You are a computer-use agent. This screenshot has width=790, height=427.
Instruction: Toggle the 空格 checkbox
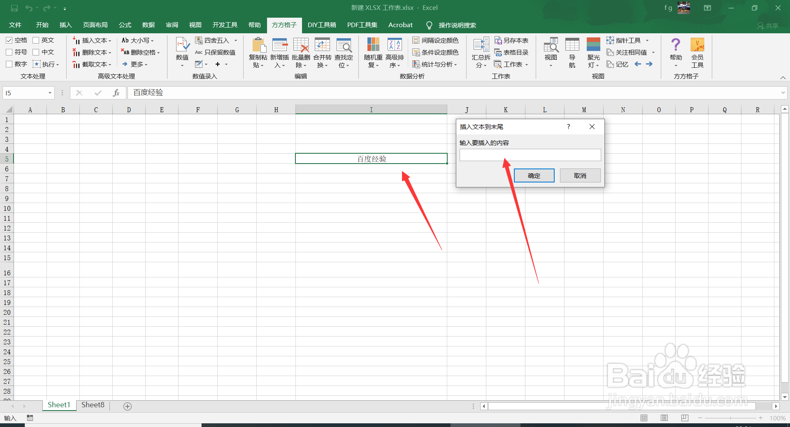point(9,40)
